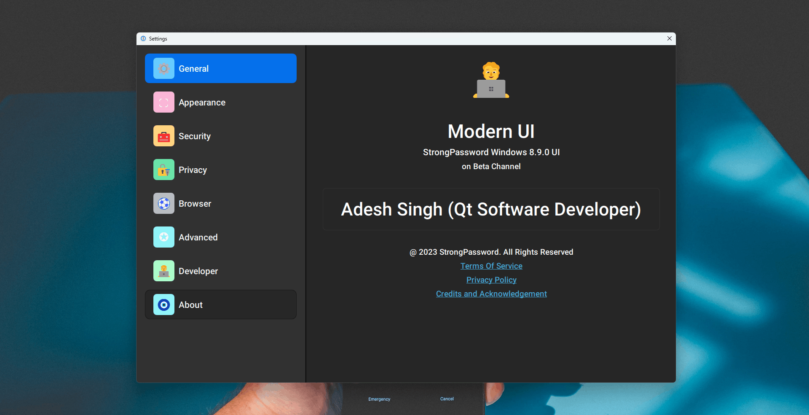Open the Developer tab
Screen dimensions: 809x415
coord(221,271)
